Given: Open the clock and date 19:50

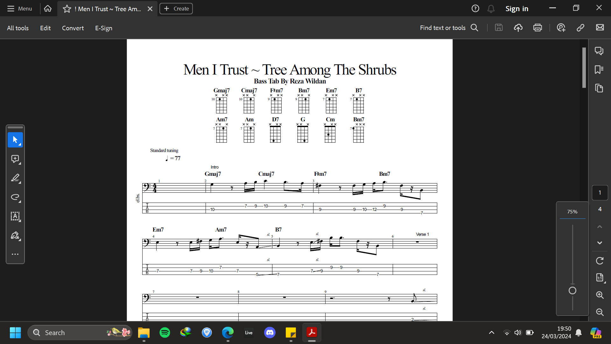Looking at the screenshot, I should pyautogui.click(x=556, y=333).
